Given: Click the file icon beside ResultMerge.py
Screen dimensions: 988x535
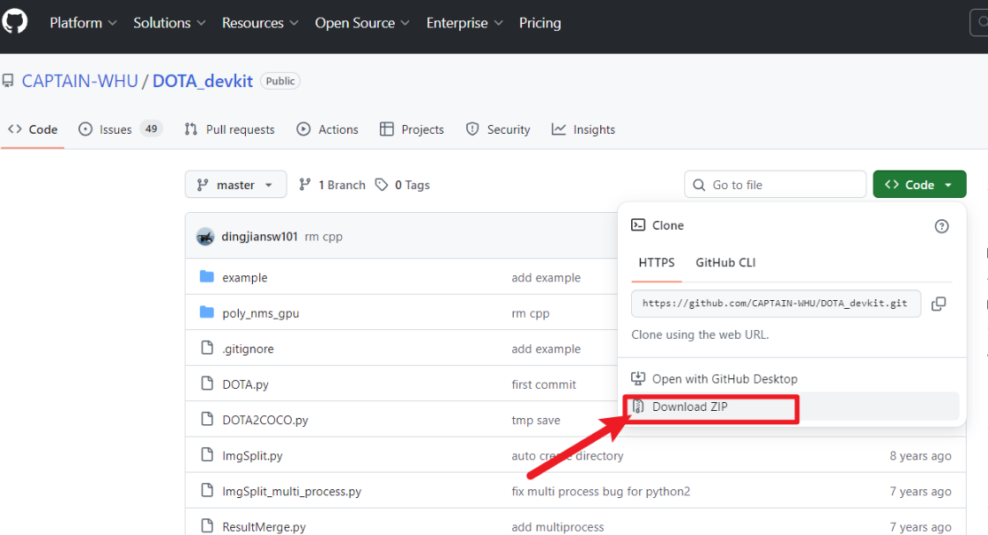Looking at the screenshot, I should coord(207,525).
